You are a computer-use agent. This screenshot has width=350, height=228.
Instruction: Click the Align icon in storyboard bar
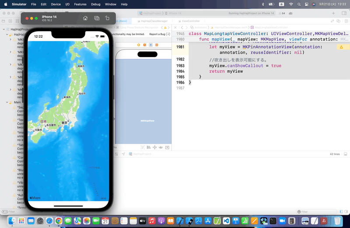(148, 147)
